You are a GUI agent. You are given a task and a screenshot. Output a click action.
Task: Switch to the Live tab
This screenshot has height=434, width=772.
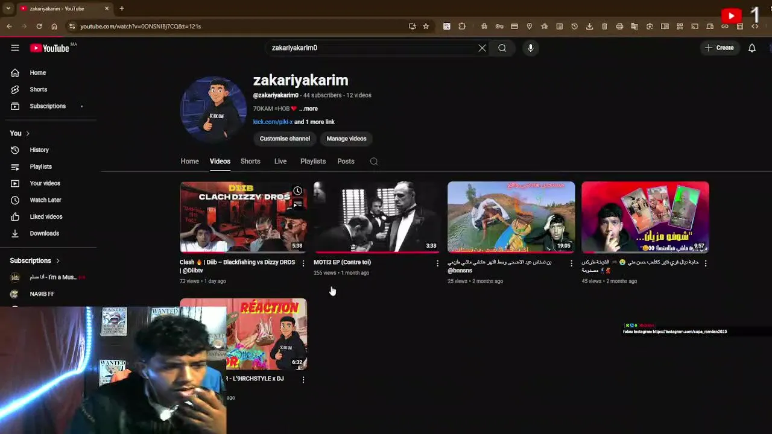point(280,162)
